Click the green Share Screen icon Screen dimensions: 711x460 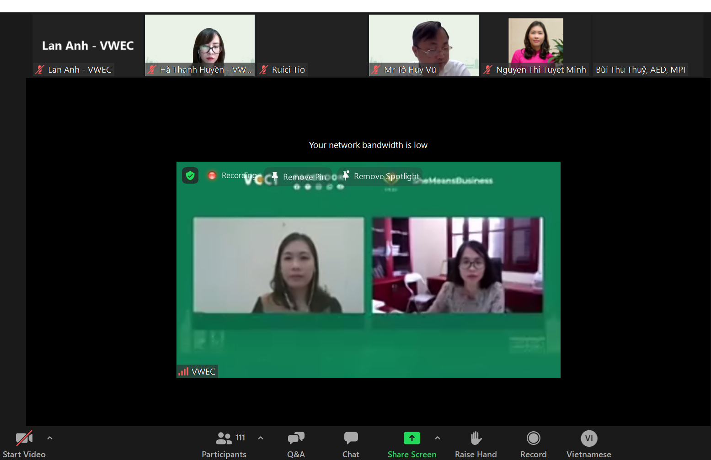coord(412,439)
